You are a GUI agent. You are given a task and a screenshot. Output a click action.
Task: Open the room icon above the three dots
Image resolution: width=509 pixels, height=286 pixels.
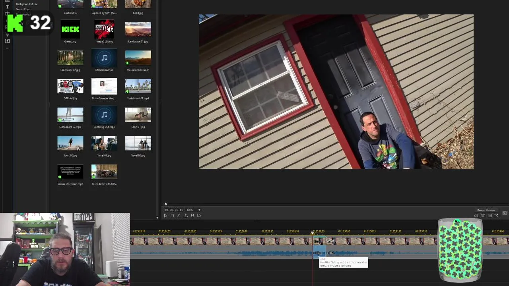pos(7,41)
